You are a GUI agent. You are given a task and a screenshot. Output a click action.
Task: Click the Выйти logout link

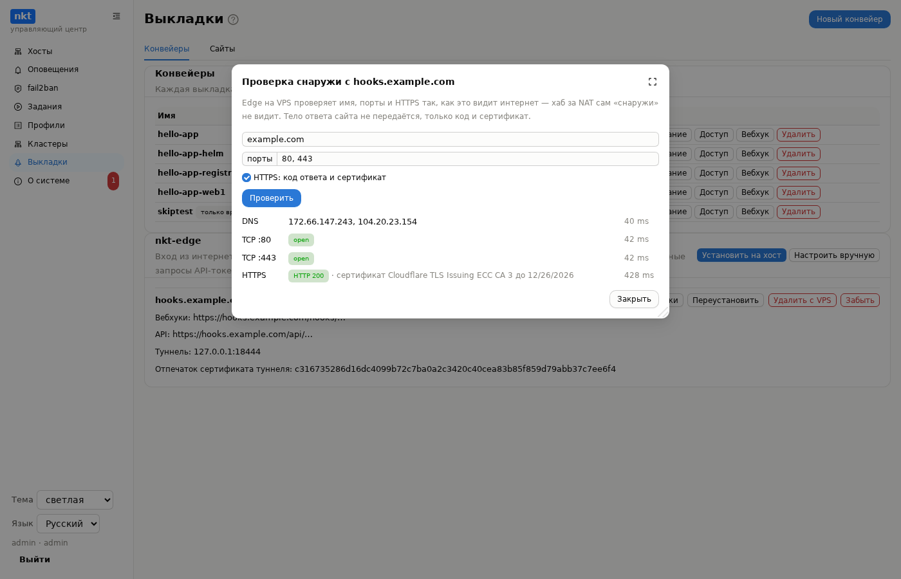pyautogui.click(x=35, y=560)
